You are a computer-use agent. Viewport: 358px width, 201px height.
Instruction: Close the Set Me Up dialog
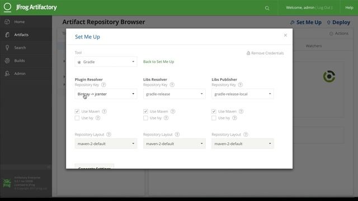point(285,35)
